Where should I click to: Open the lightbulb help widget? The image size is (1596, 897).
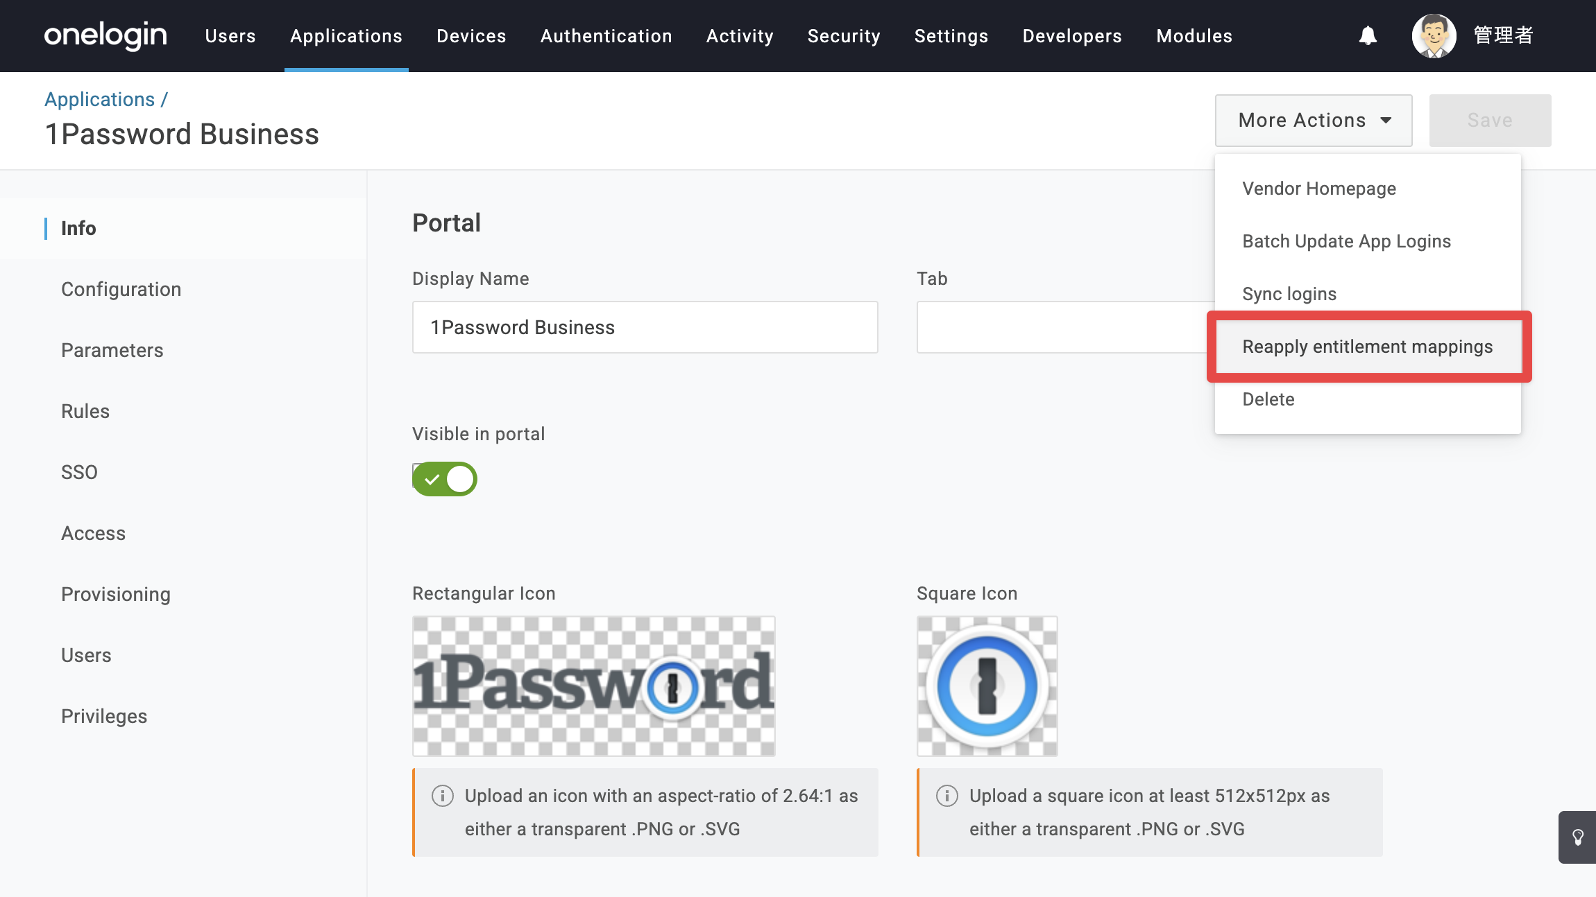tap(1577, 837)
